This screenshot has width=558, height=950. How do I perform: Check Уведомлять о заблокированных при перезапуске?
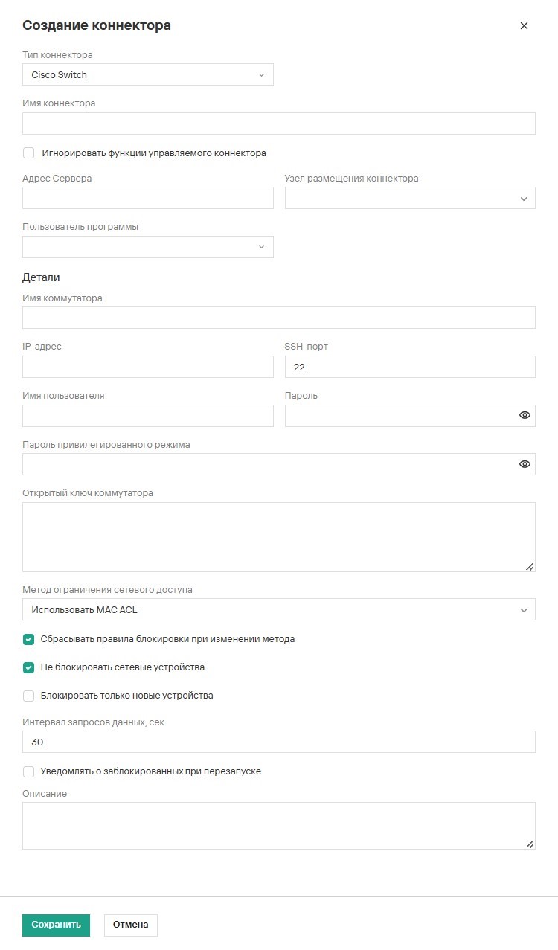tap(29, 771)
